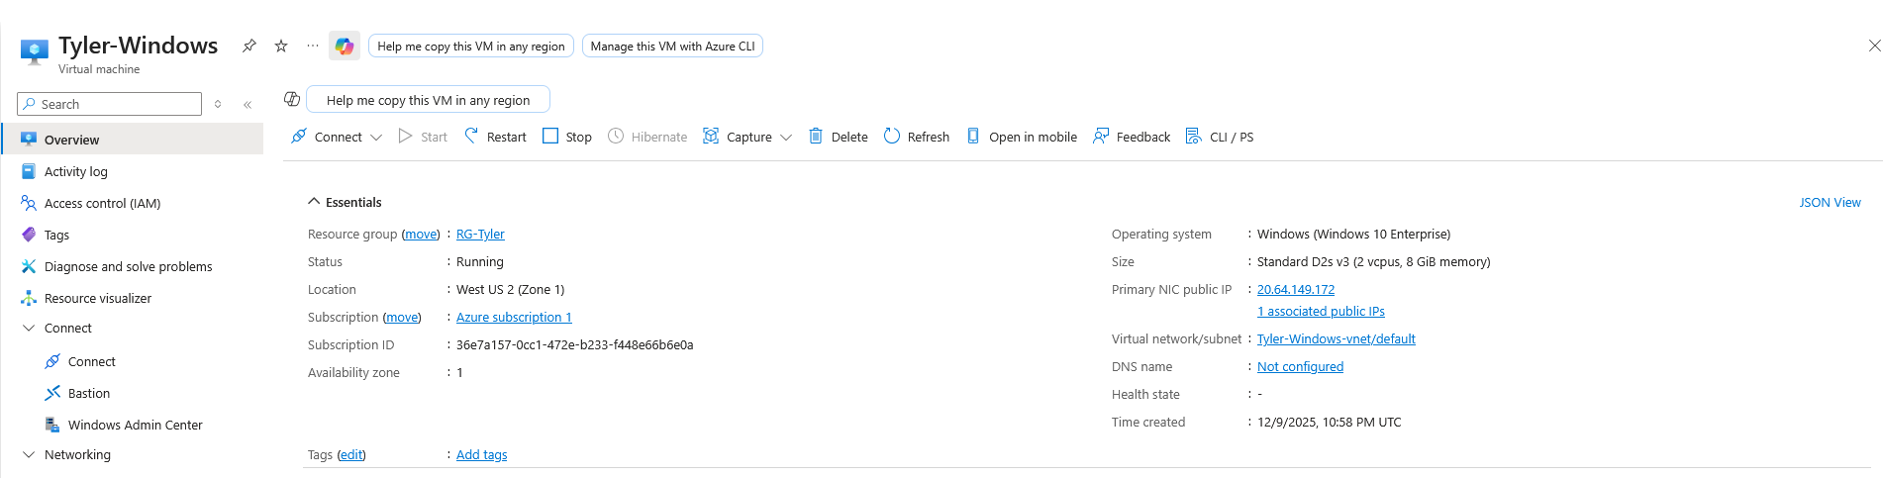1883x478 pixels.
Task: Click '1 associated public IPs' link
Action: pos(1321,312)
